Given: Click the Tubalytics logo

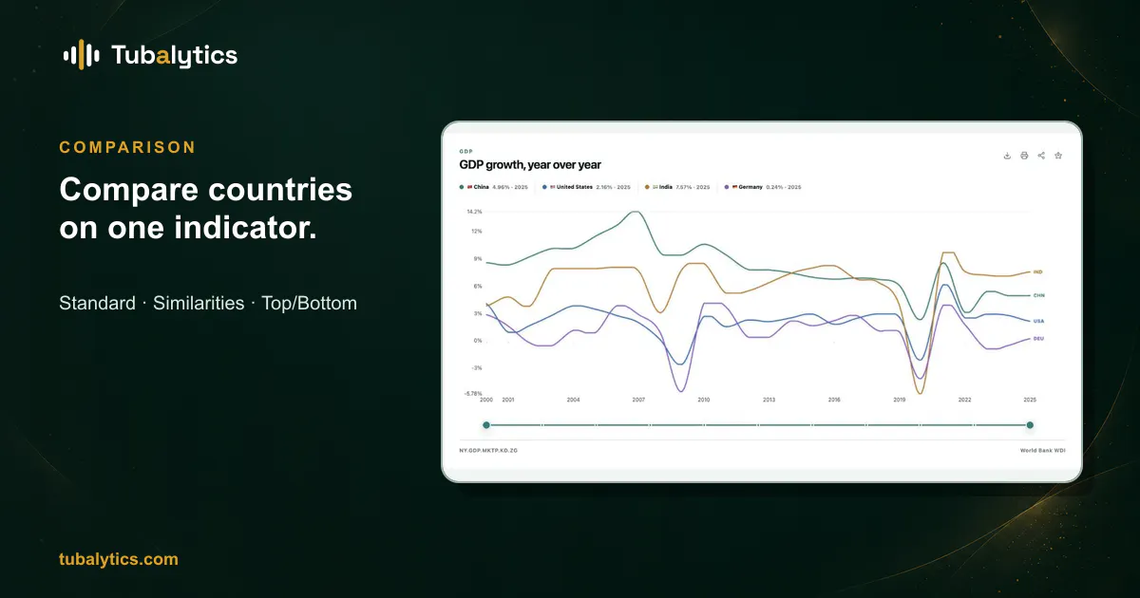Looking at the screenshot, I should (x=150, y=55).
